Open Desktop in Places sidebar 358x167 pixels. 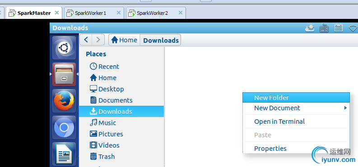pos(121,89)
